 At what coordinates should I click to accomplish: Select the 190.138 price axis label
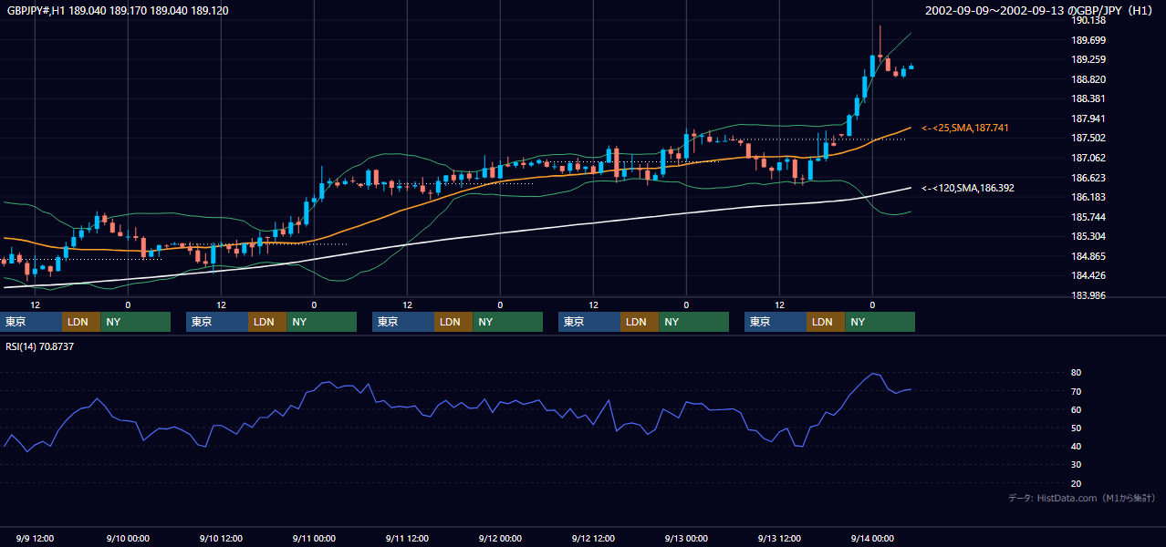pyautogui.click(x=1088, y=20)
